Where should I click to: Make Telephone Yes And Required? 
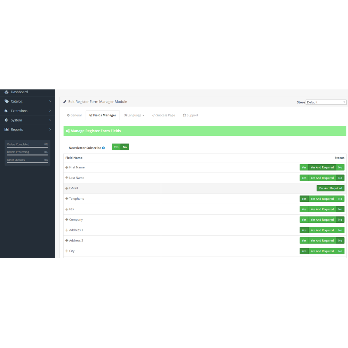tap(322, 199)
